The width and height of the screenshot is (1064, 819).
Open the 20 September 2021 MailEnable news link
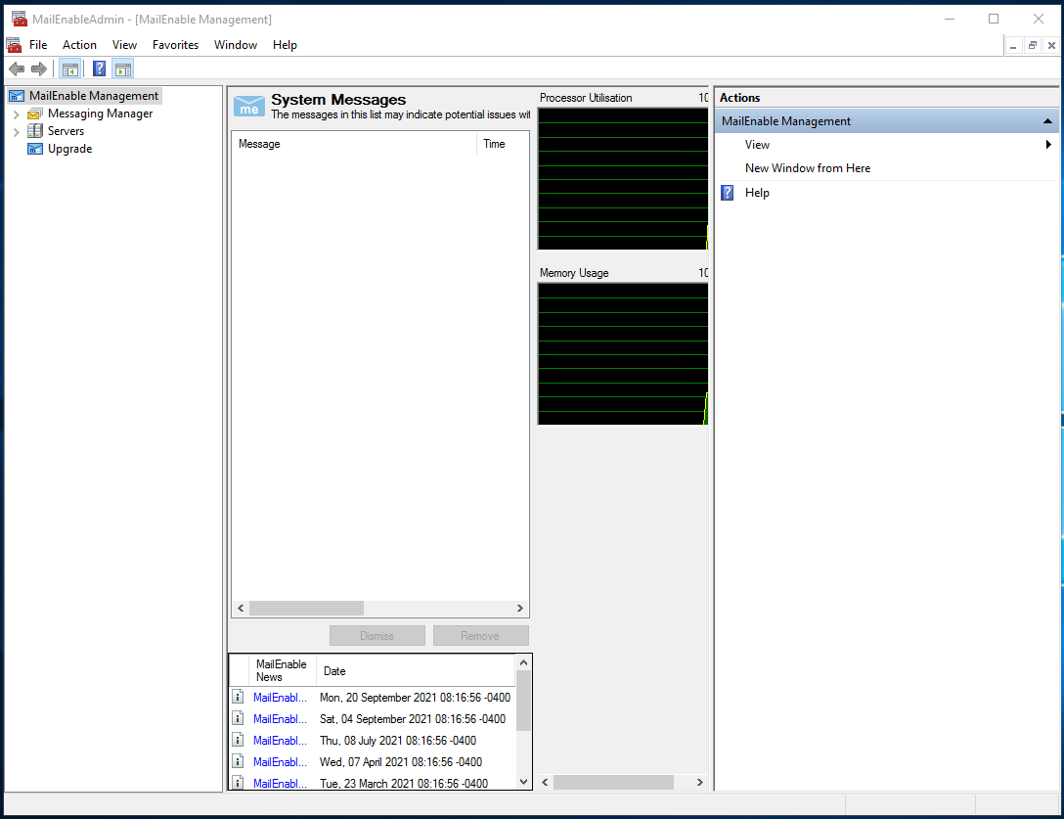point(280,698)
